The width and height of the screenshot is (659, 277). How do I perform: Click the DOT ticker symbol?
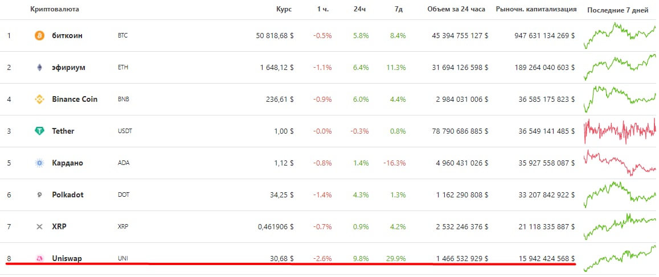click(x=124, y=195)
